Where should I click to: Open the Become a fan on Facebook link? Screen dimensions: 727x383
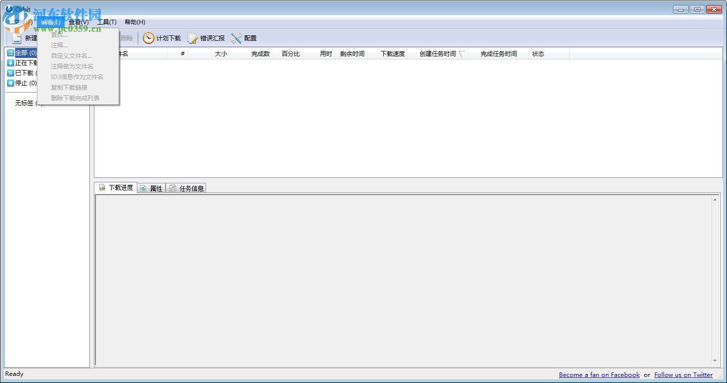(599, 374)
